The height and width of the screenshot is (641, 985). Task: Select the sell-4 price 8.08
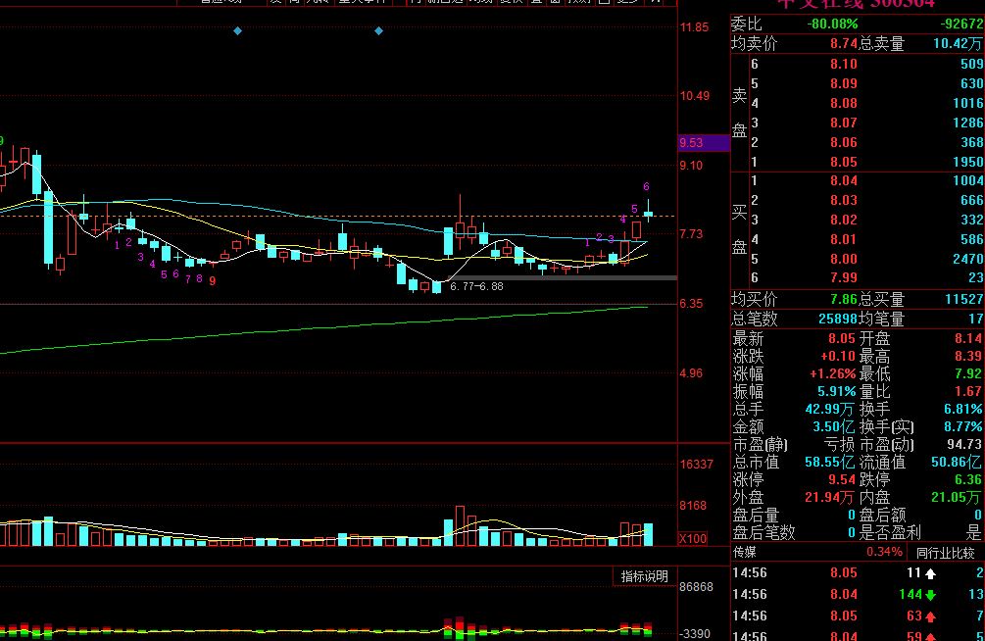843,103
